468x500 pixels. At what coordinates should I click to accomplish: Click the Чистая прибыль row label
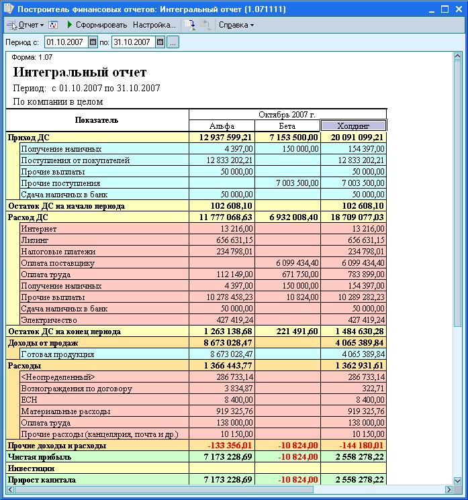click(40, 457)
